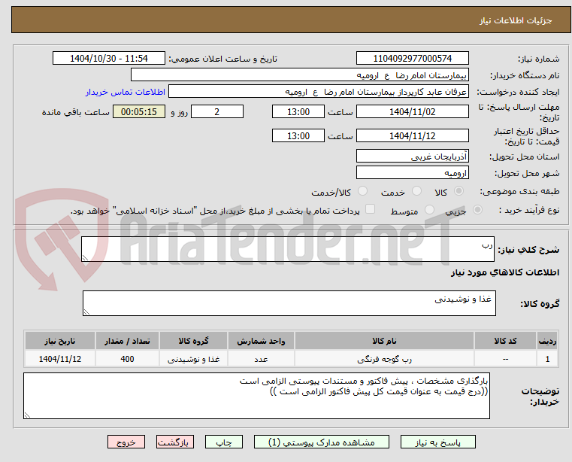572x462 pixels.
Task: Click the چاپ print button
Action: click(x=224, y=442)
